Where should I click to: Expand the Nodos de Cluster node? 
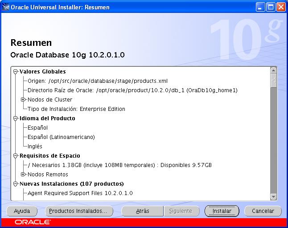click(x=23, y=100)
